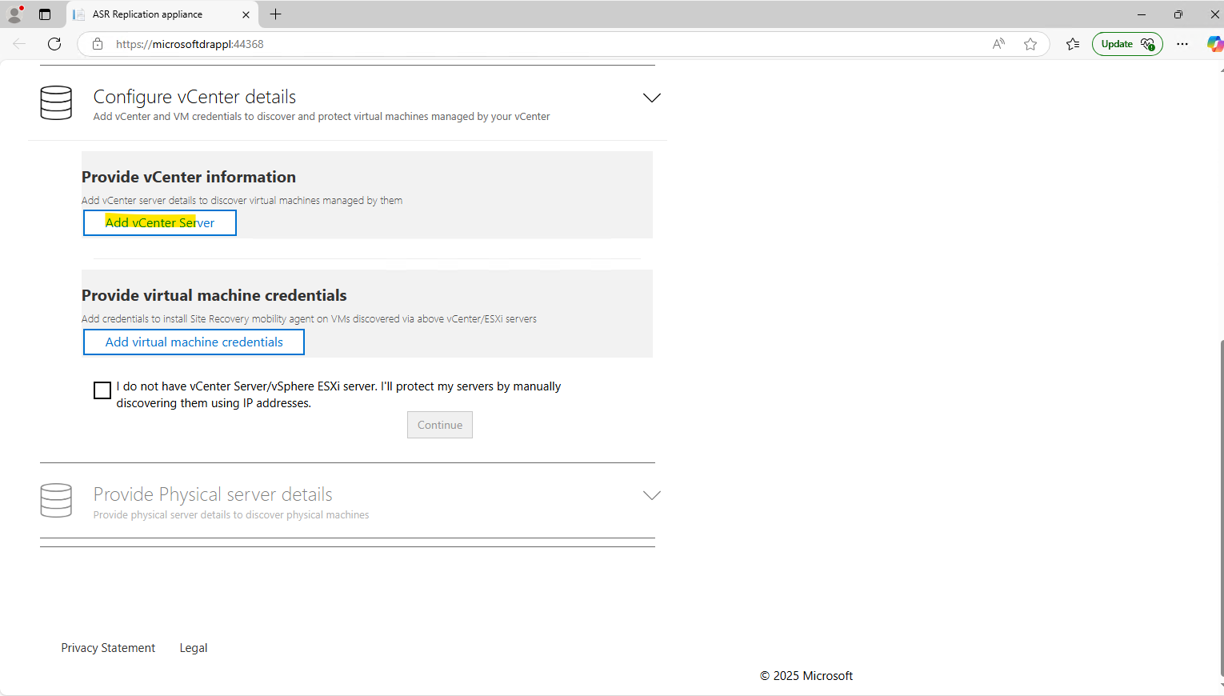
Task: Open the Privacy Statement link
Action: click(x=108, y=648)
